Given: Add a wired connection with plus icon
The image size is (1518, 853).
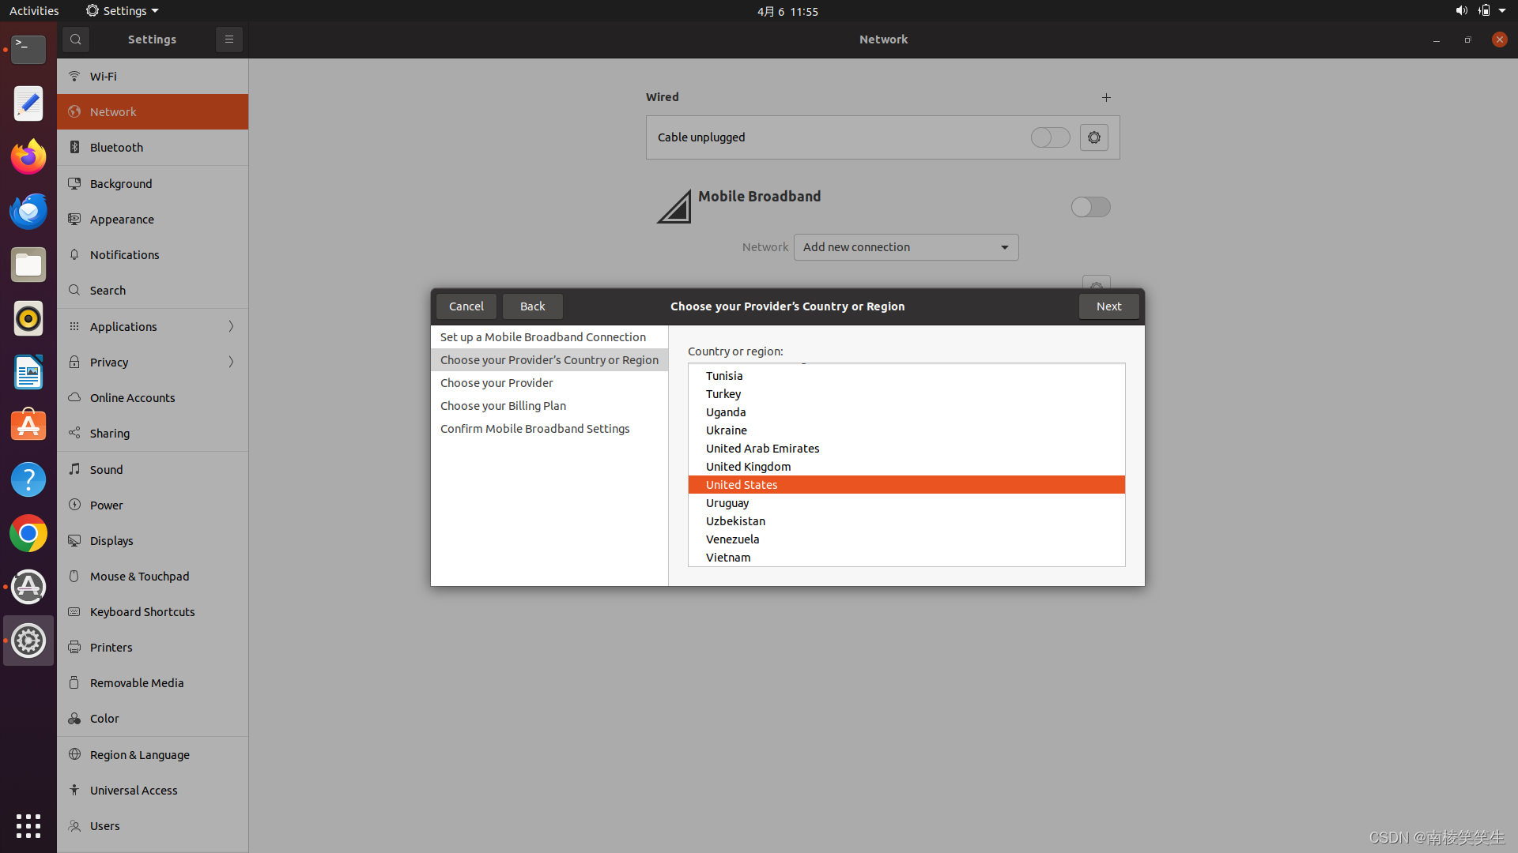Looking at the screenshot, I should [x=1106, y=98].
